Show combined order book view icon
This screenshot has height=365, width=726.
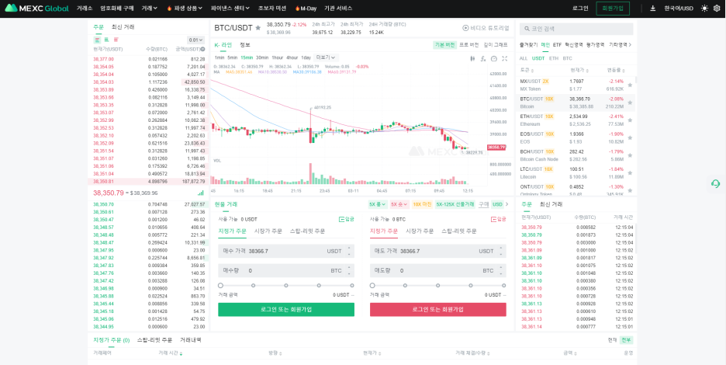tap(97, 40)
